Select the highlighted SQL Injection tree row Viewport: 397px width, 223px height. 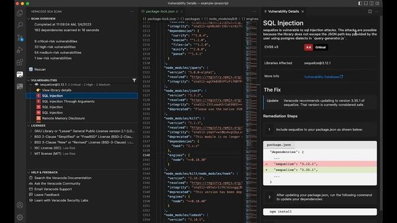[82, 95]
